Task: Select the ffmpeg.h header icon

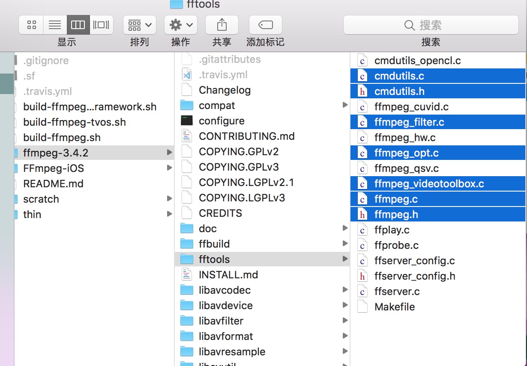Action: pyautogui.click(x=362, y=215)
